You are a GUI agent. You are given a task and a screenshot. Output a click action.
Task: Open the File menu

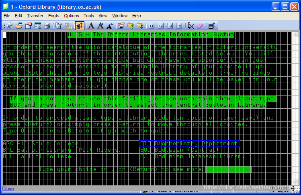tap(7, 16)
